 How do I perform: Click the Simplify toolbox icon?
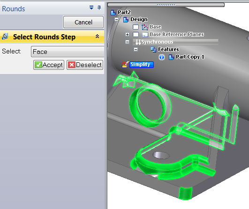point(125,65)
